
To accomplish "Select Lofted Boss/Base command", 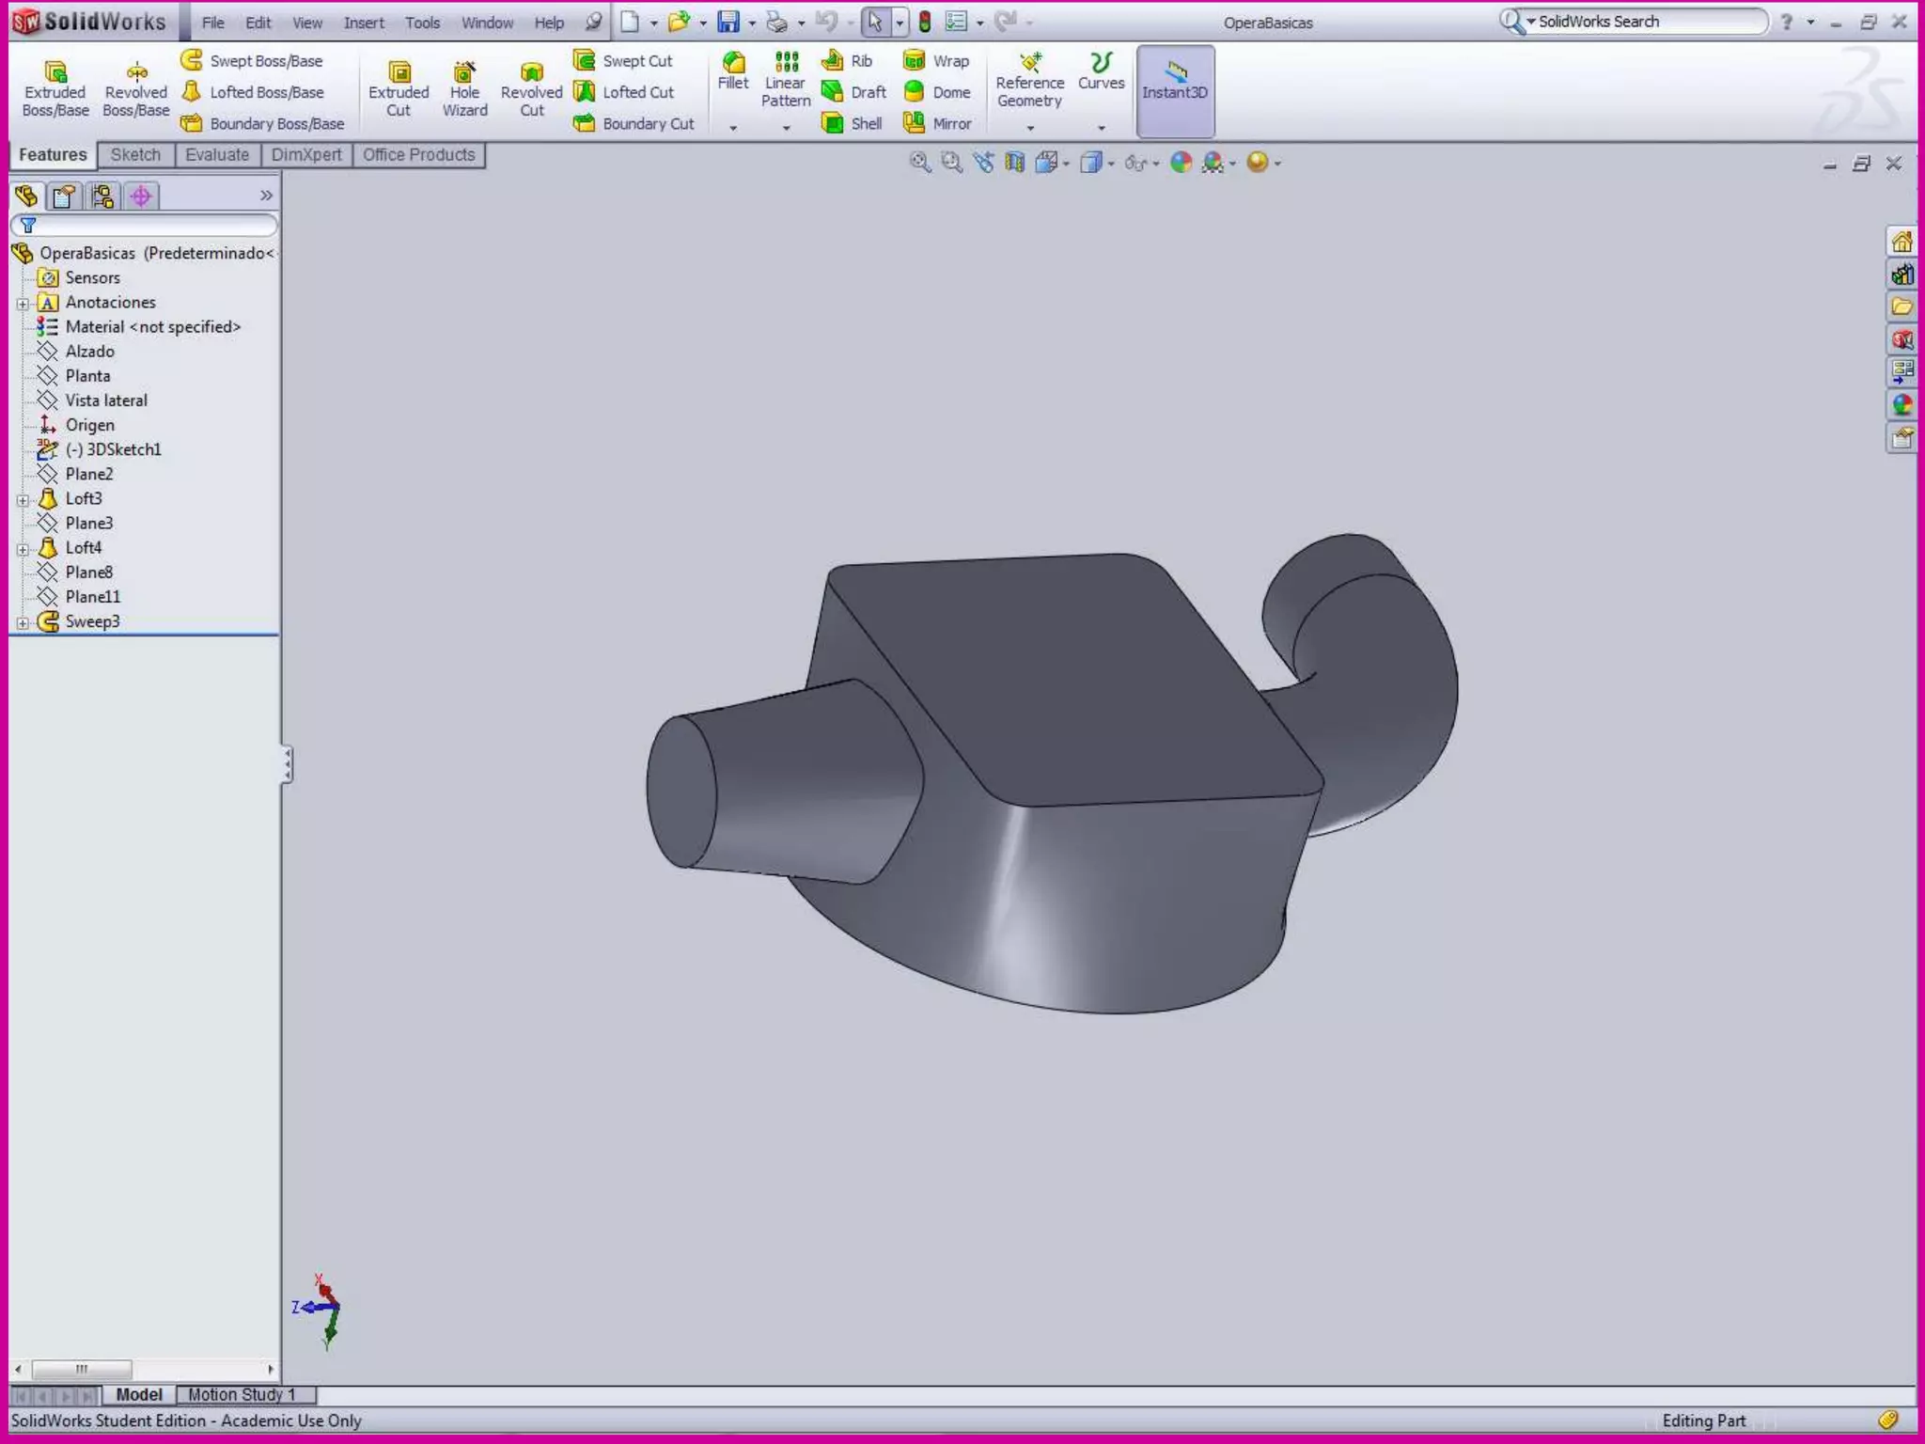I will point(254,92).
